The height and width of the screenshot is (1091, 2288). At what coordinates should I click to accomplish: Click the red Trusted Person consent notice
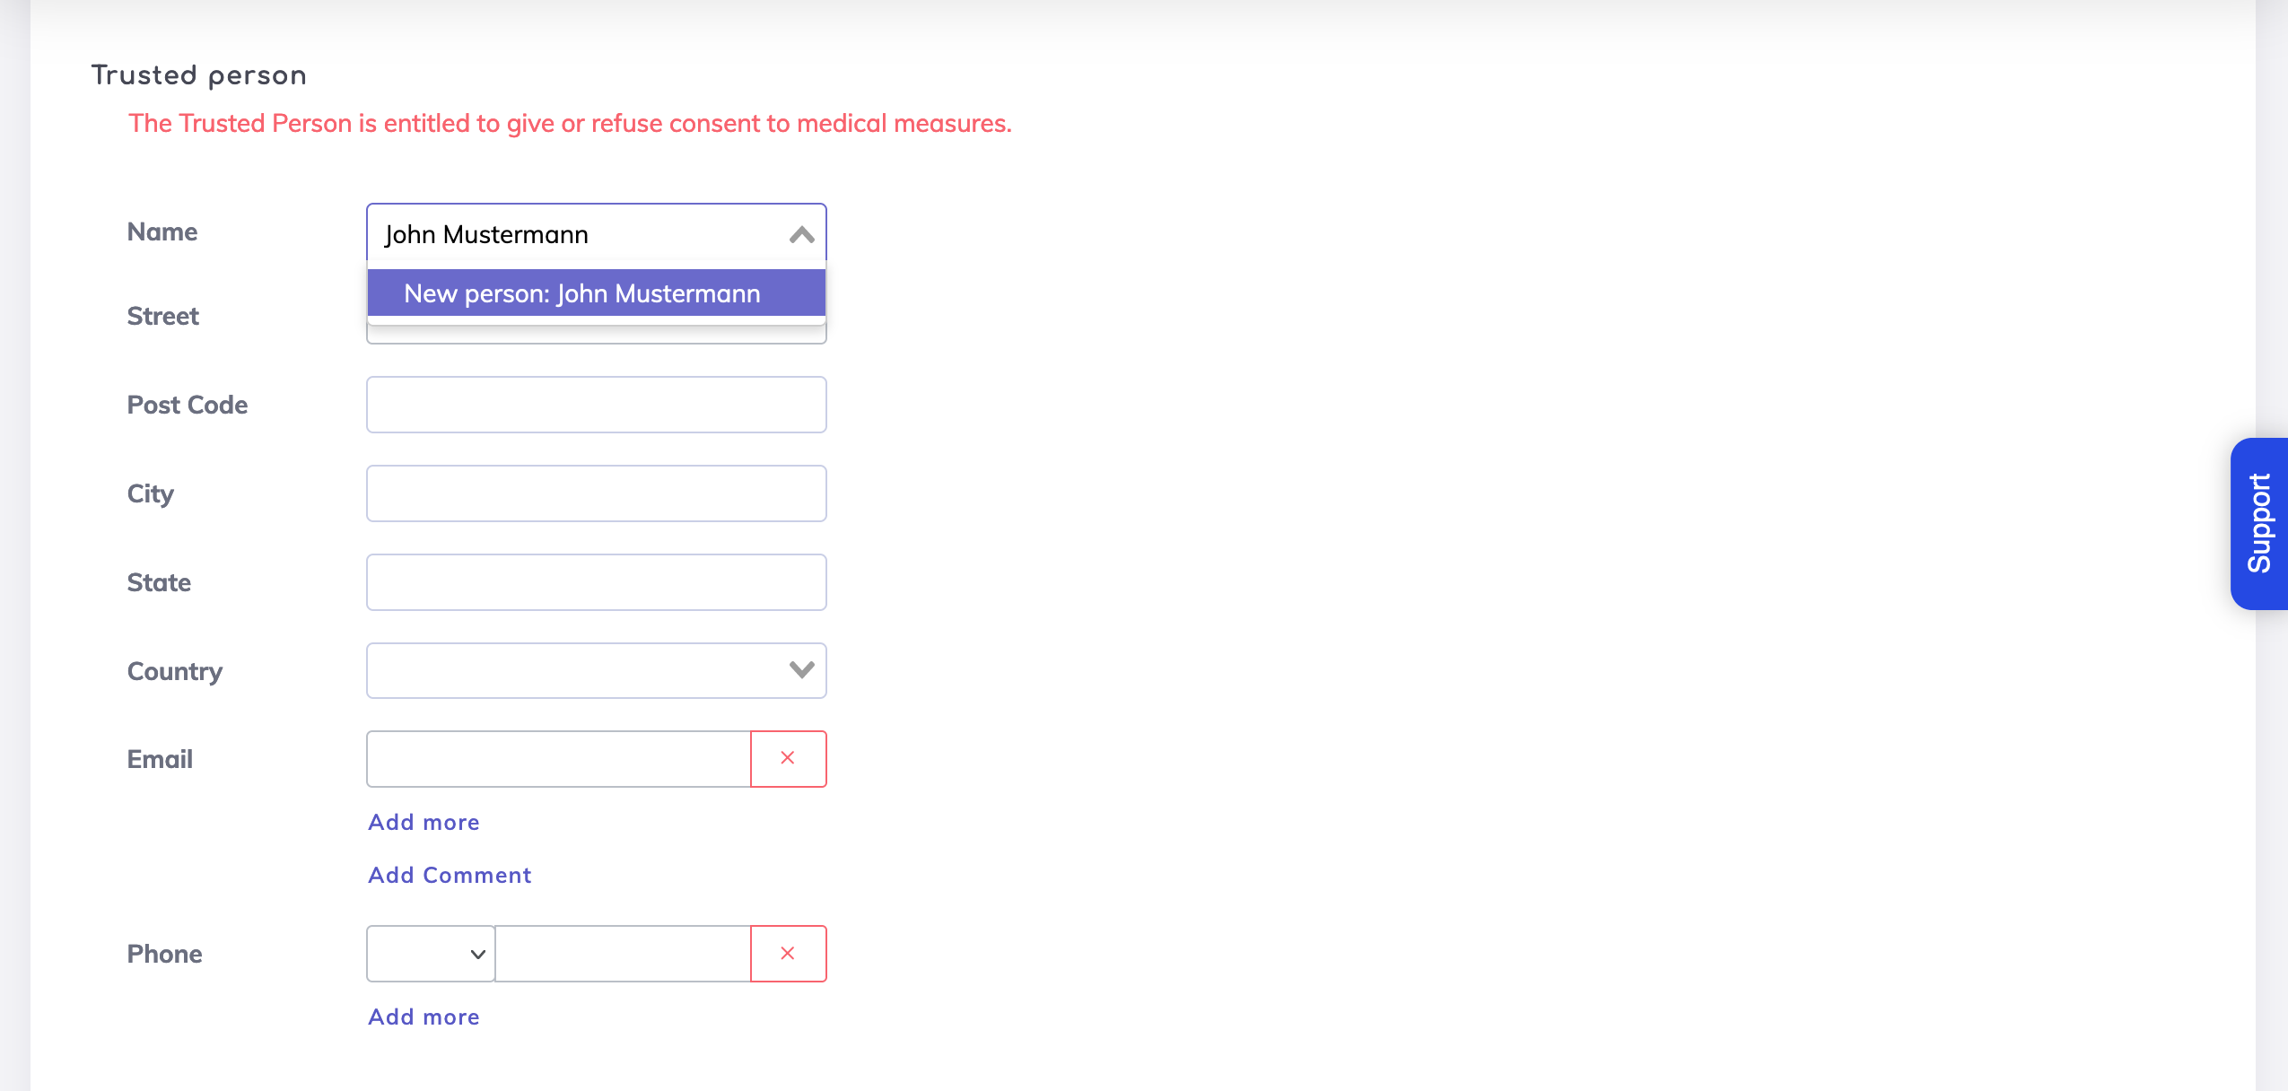click(570, 123)
